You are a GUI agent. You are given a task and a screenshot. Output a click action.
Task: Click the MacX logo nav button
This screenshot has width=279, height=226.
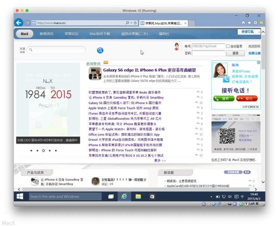tap(24, 34)
